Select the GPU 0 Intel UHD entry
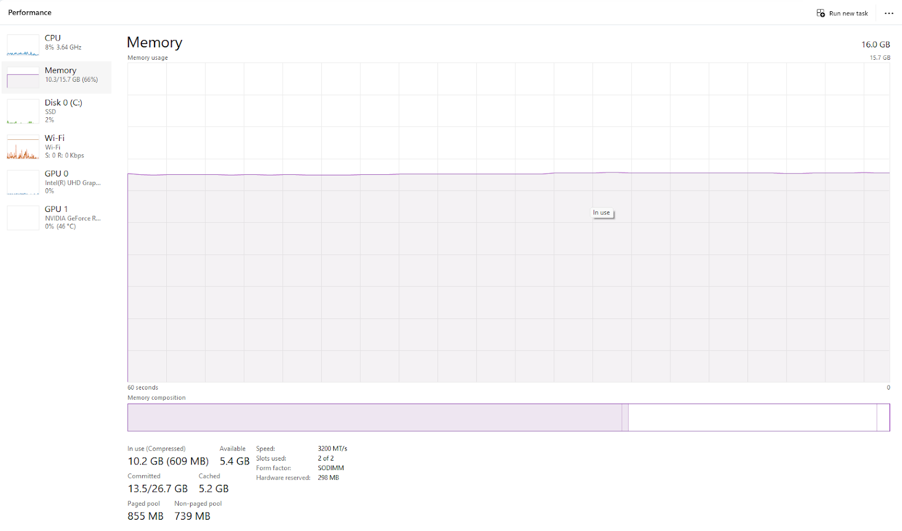Viewport: 902px width, 531px height. pyautogui.click(x=57, y=182)
